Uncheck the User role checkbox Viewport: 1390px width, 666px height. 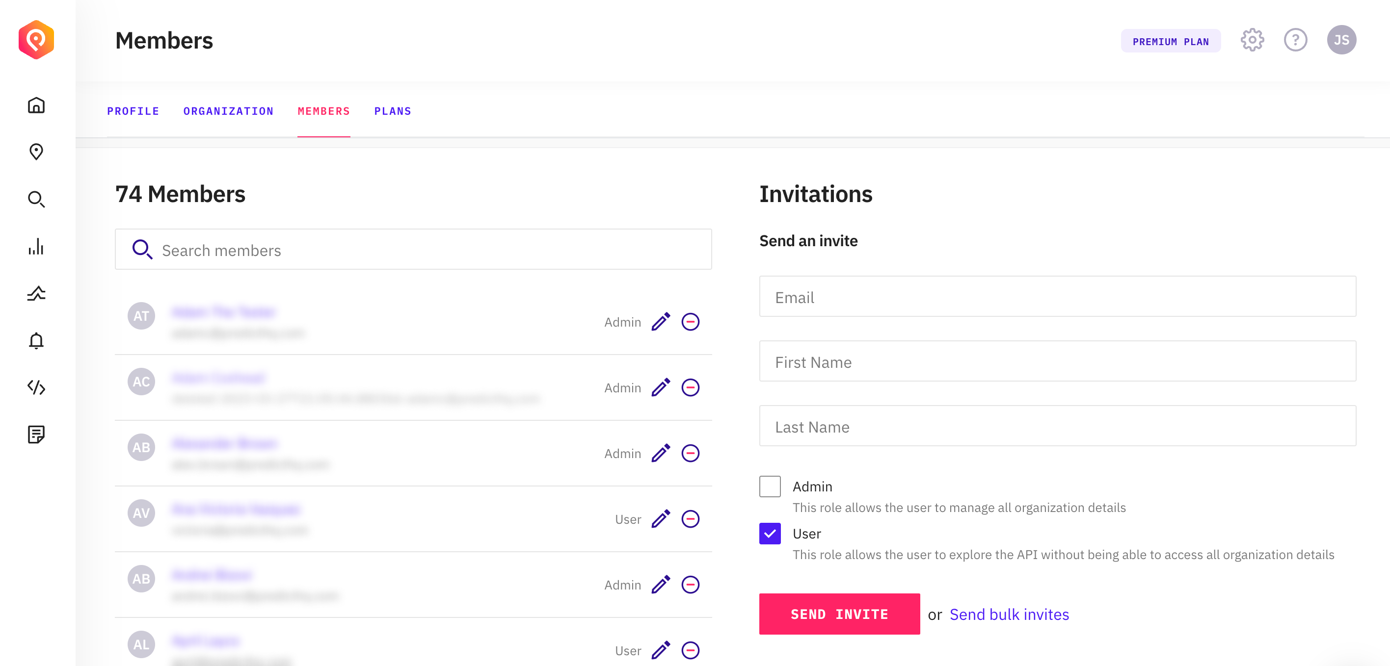pos(770,533)
